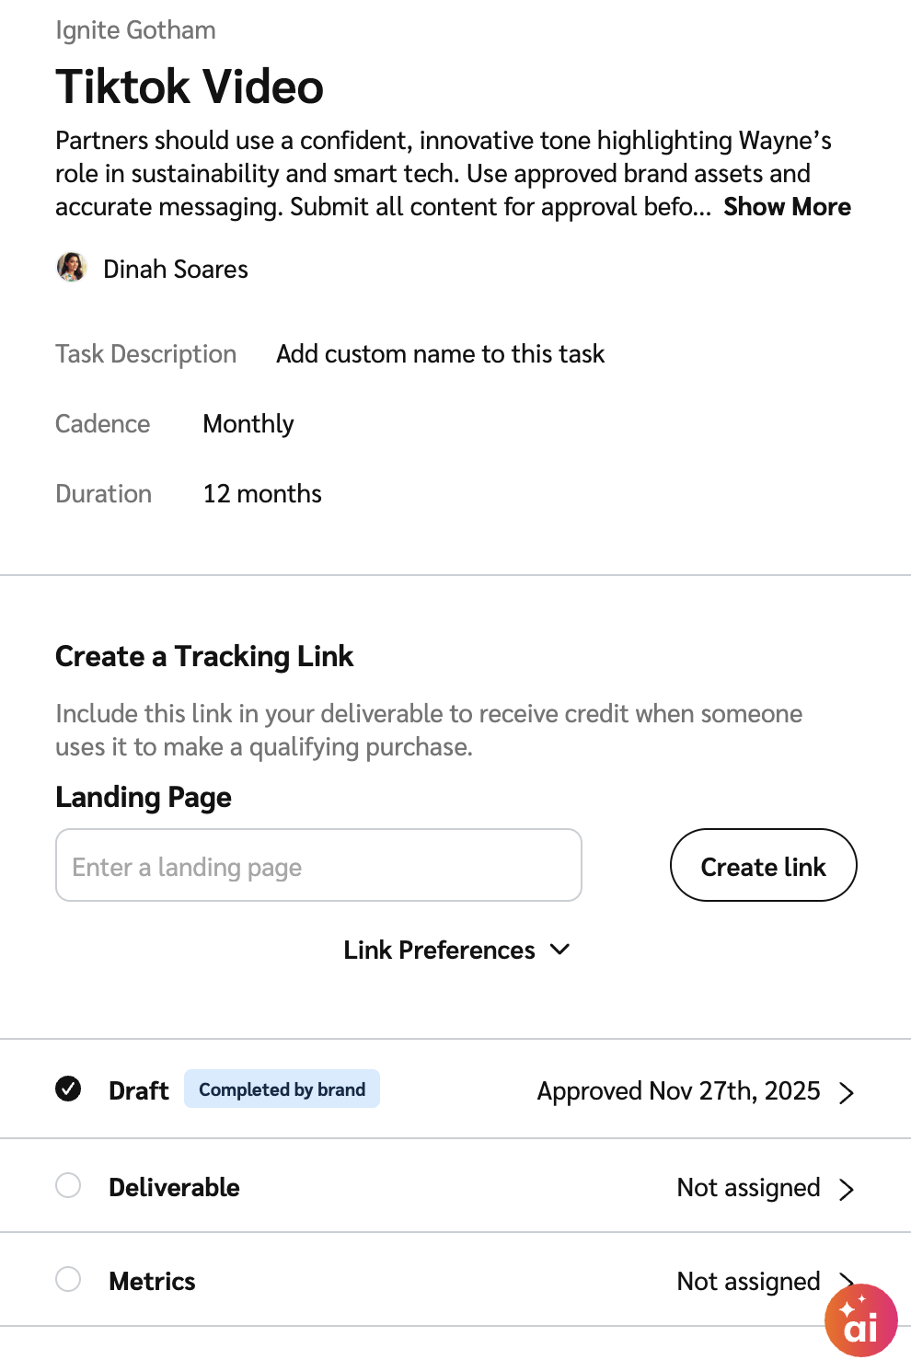
Task: Open the Draft stage row
Action: point(138,1091)
